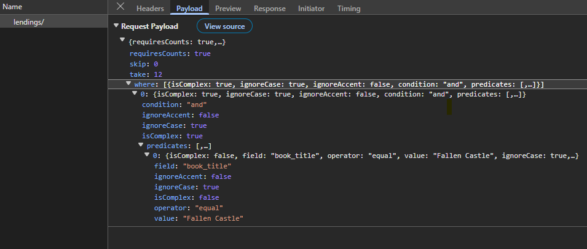The width and height of the screenshot is (587, 249).
Task: Open the Preview tab
Action: click(228, 8)
